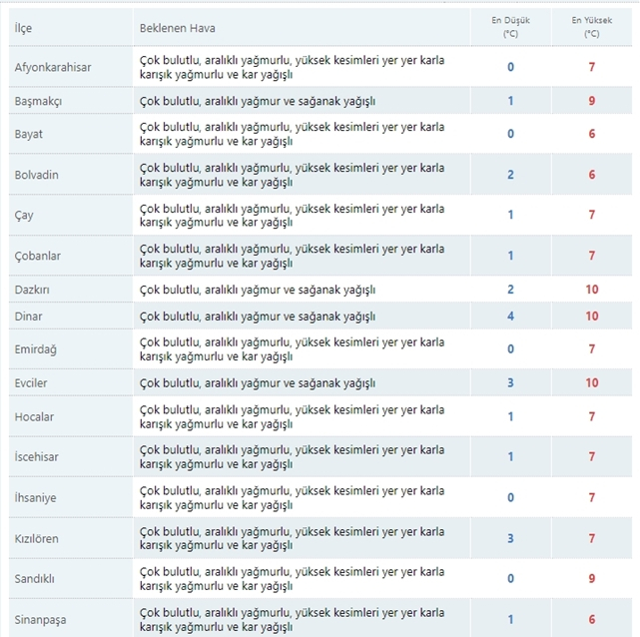Image resolution: width=640 pixels, height=637 pixels.
Task: Click the İscehisar district name
Action: 36,456
